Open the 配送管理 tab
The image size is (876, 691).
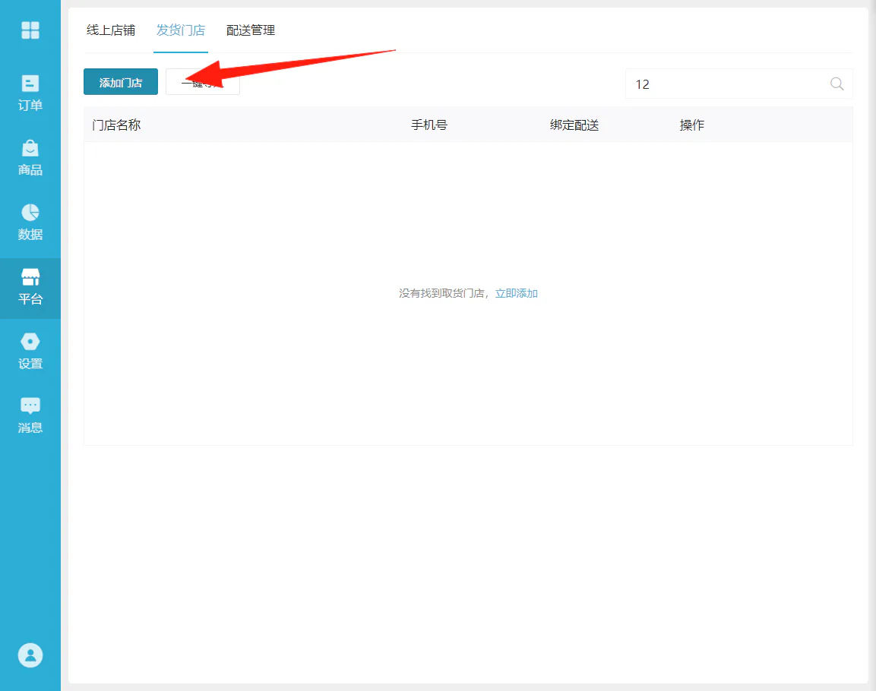tap(250, 30)
